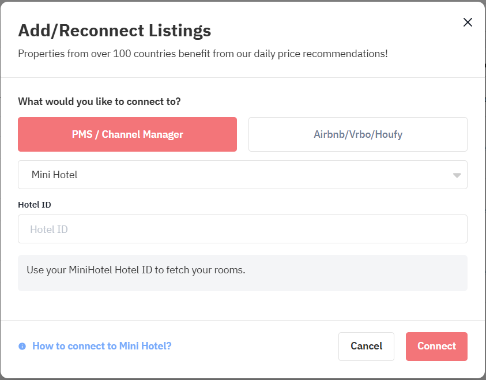This screenshot has height=380, width=486.
Task: Switch to the Airbnb/Vrbo/Houfy option
Action: pyautogui.click(x=357, y=134)
